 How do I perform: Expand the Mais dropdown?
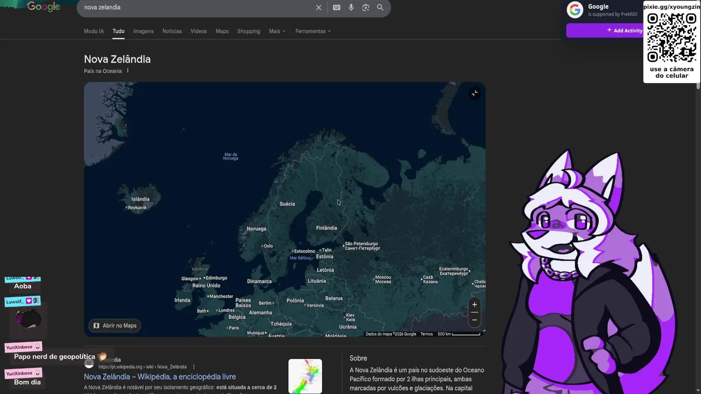(277, 31)
